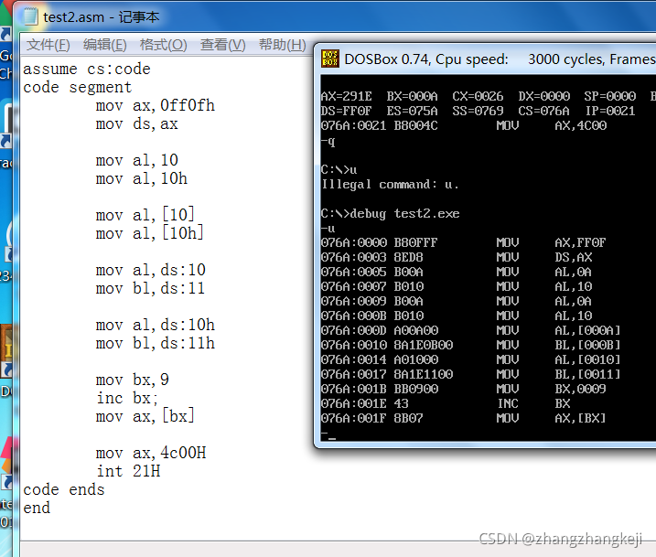Click DOSBox line 076A:0005 MOV AL,0A
This screenshot has height=557, width=656.
[457, 272]
